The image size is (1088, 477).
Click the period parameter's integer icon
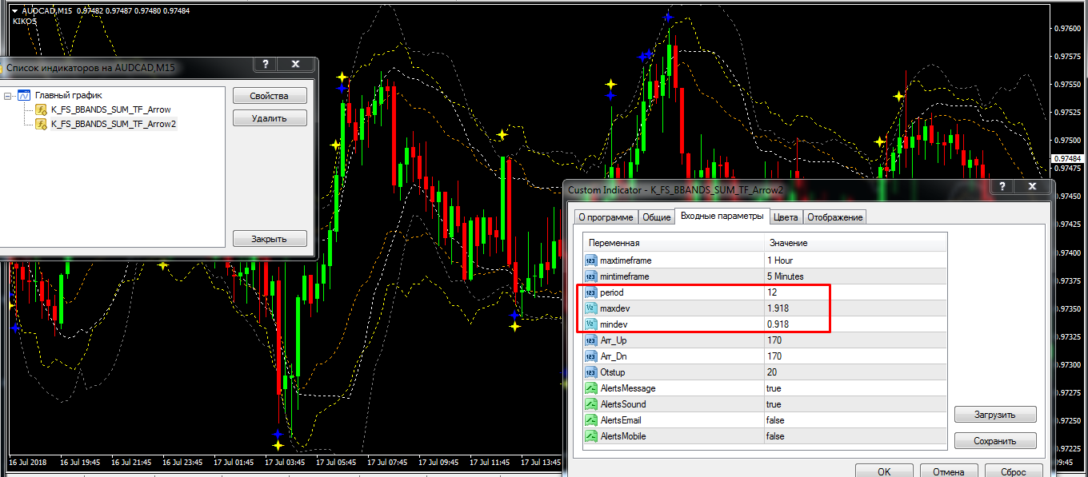click(x=591, y=292)
